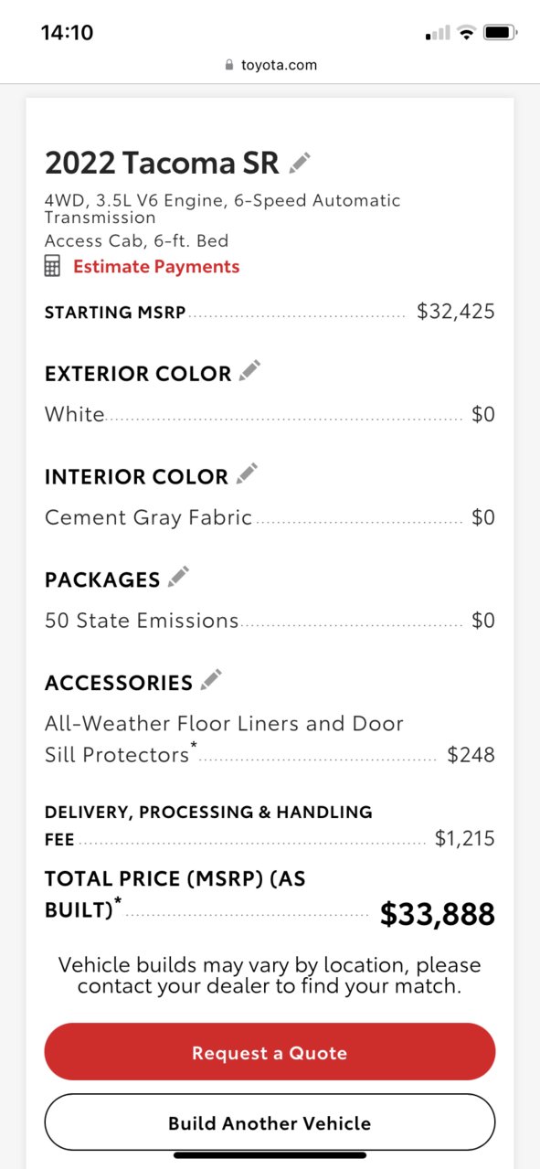Screen dimensions: 540x1169
Task: Tap the 14:10 clock in status bar
Action: pos(68,33)
